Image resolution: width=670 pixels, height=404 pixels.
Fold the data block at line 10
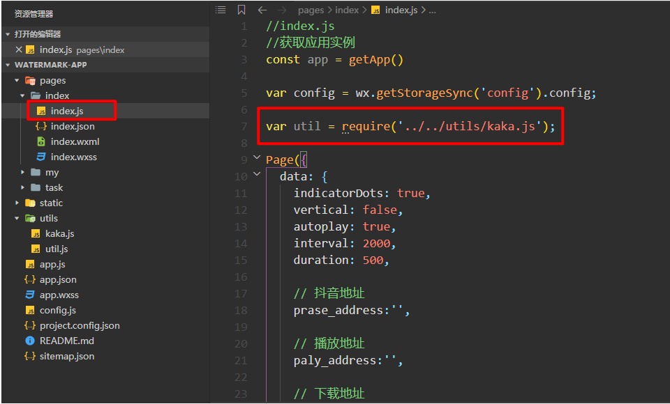coord(257,174)
